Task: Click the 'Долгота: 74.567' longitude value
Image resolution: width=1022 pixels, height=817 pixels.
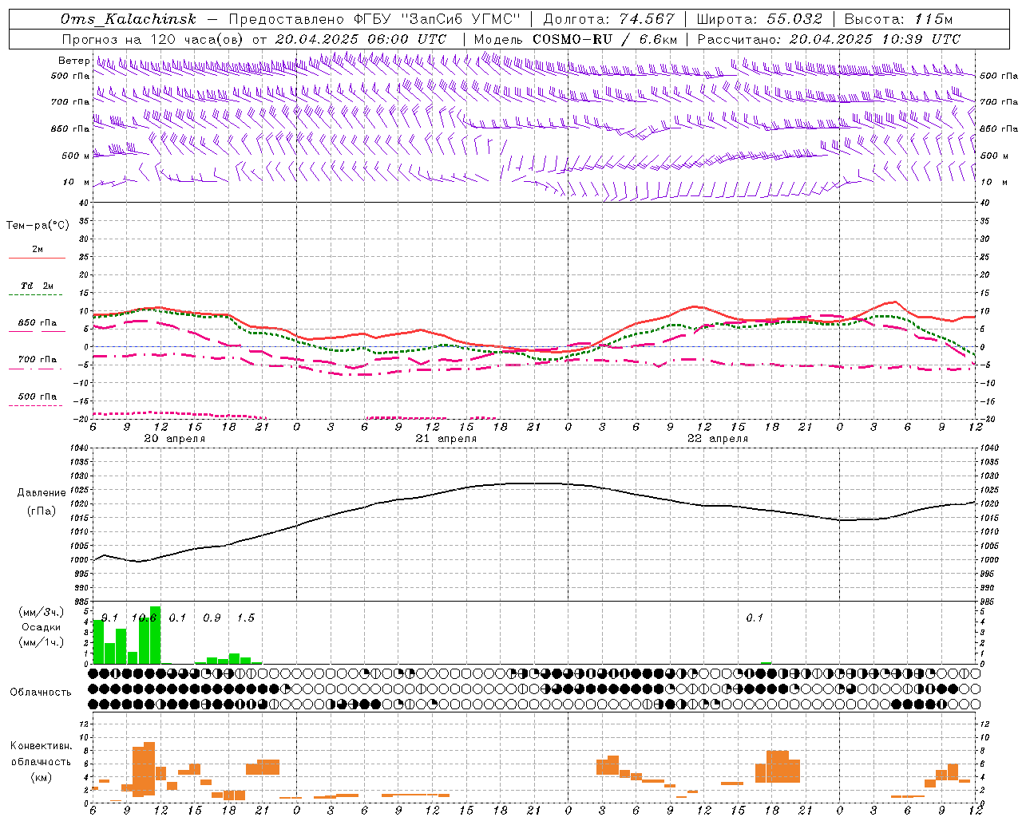Action: coord(608,19)
